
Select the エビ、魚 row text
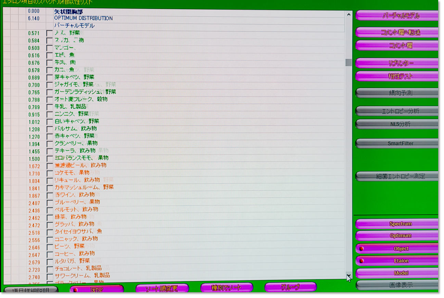tap(64, 55)
